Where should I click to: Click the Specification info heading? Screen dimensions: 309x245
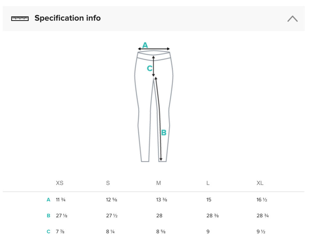[67, 18]
